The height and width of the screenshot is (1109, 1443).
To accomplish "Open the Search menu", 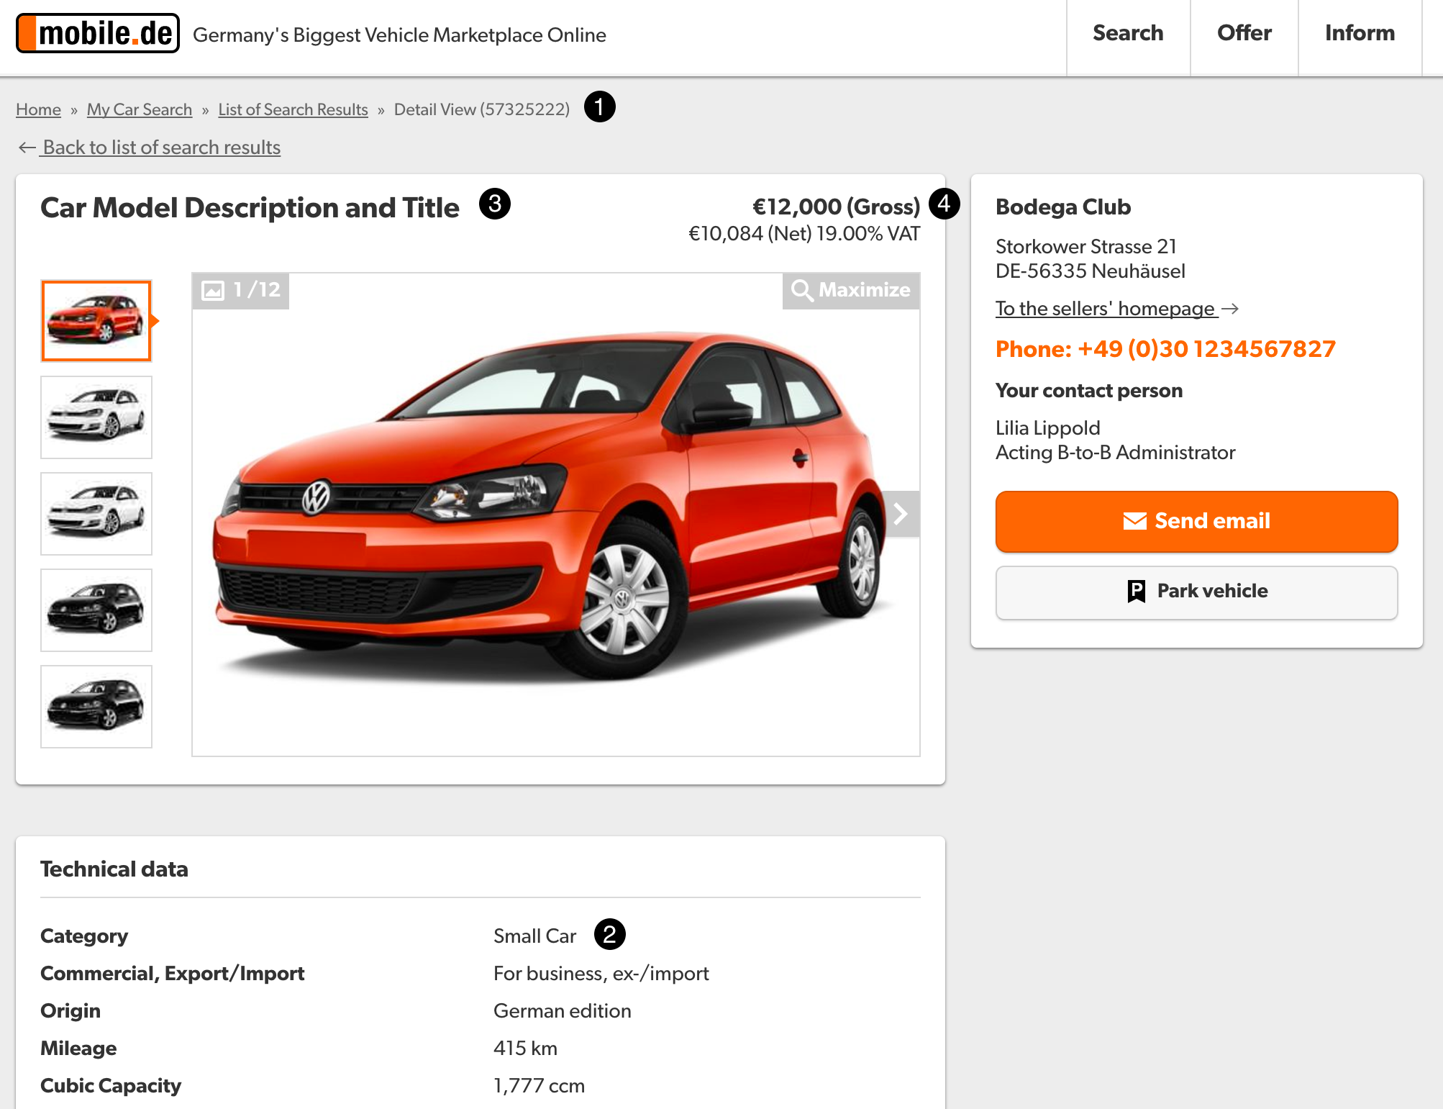I will (1127, 33).
